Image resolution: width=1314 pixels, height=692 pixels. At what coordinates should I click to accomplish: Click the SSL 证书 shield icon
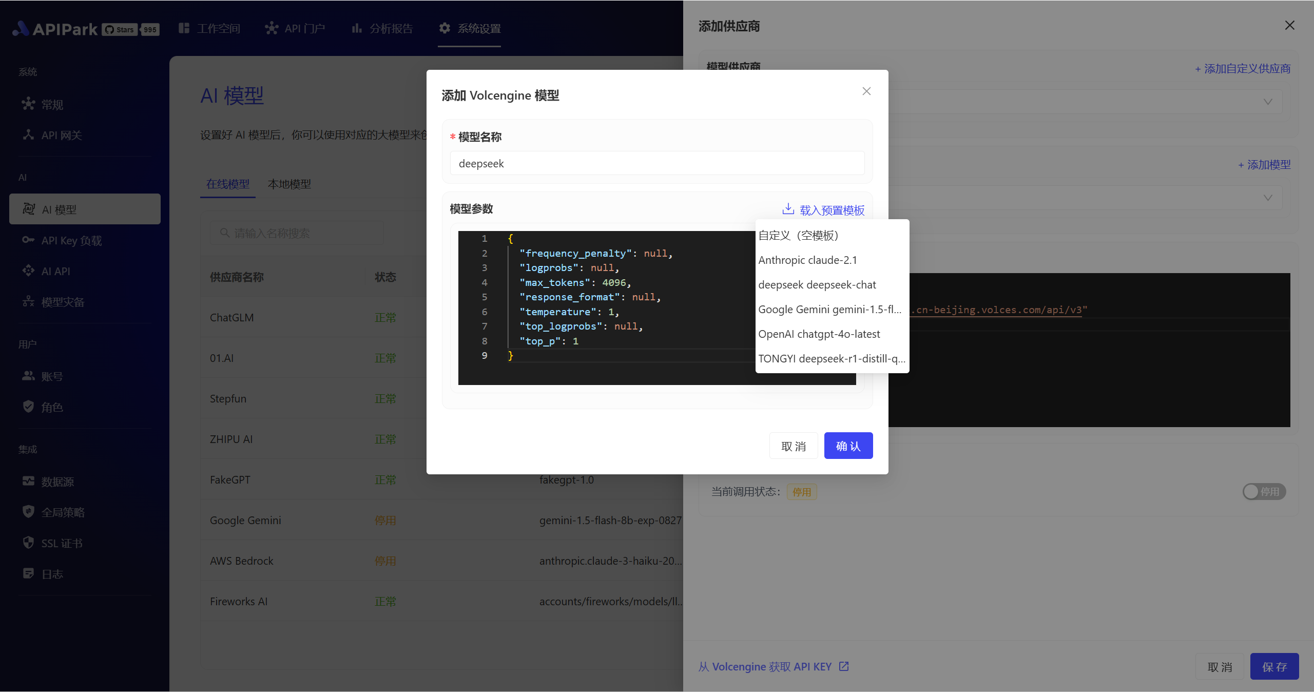pyautogui.click(x=28, y=543)
